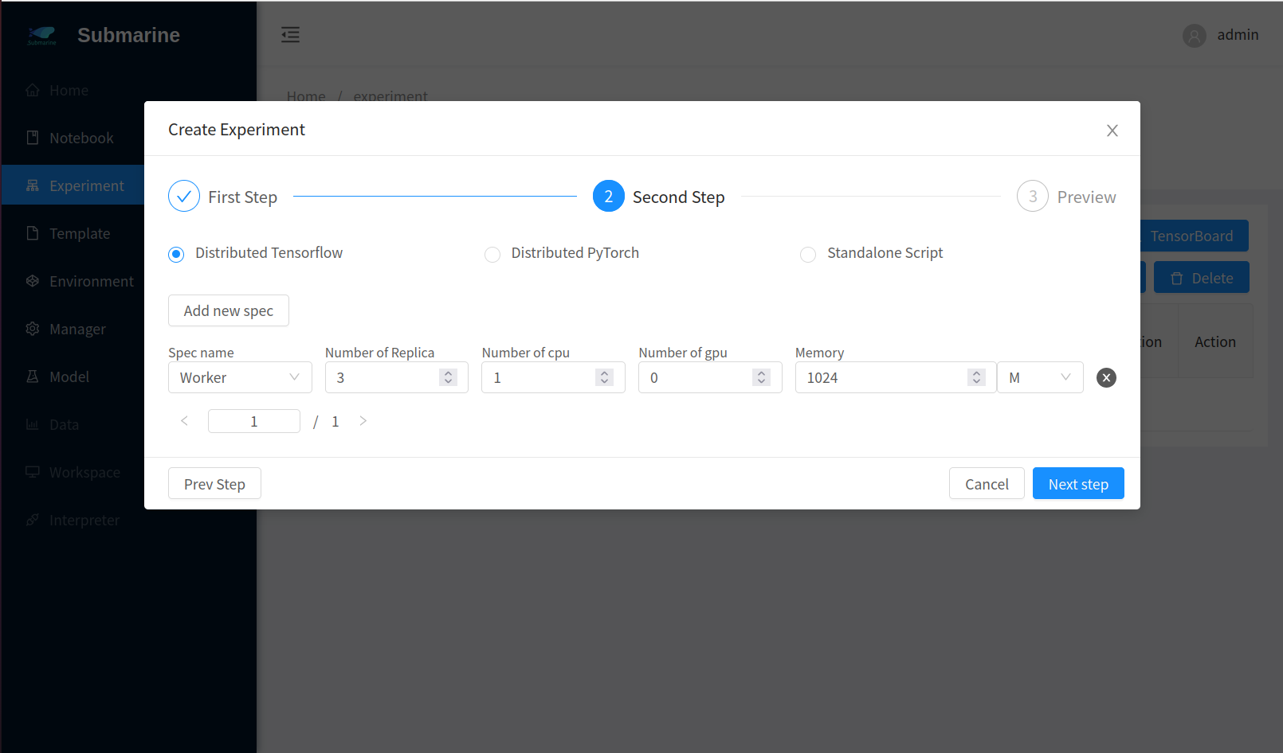This screenshot has width=1283, height=753.
Task: Click the Add new spec button
Action: point(228,311)
